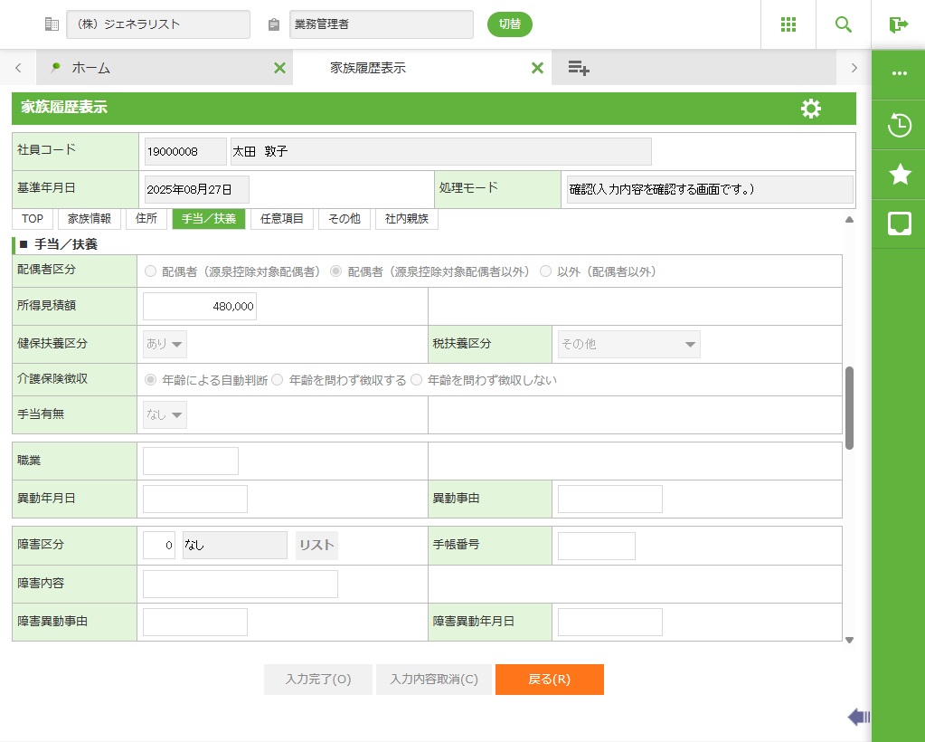Screen dimensions: 925x742
Task: Click the green 切替 button
Action: point(510,24)
